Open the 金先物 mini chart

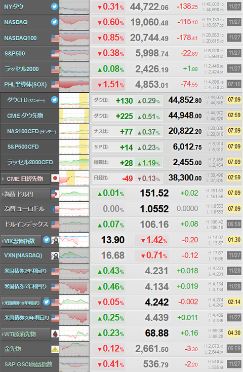pyautogui.click(x=74, y=349)
